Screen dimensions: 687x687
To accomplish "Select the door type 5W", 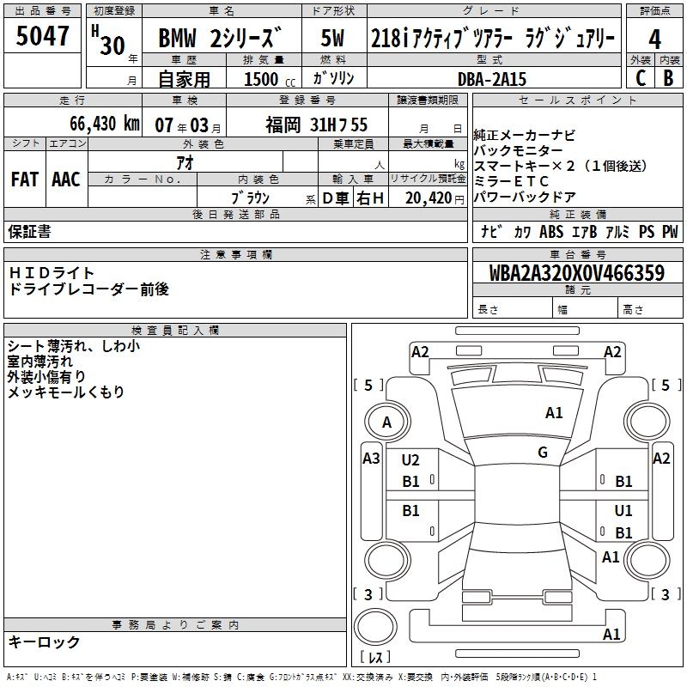I will 332,38.
